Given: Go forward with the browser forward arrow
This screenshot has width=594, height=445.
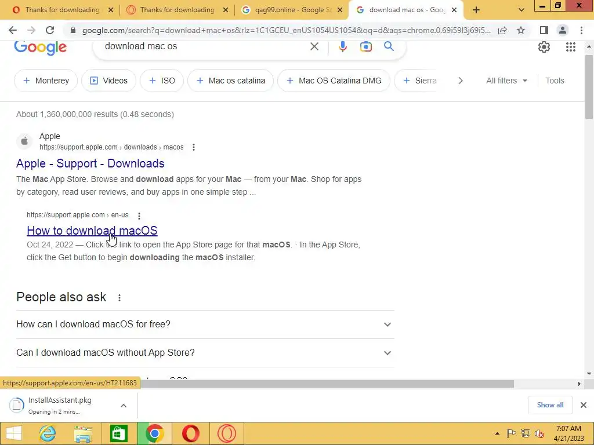Looking at the screenshot, I should click(31, 30).
